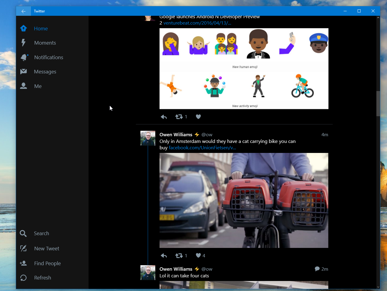Open Owen Williams avatar on the cat bike tweet
387x291 pixels.
pyautogui.click(x=148, y=138)
